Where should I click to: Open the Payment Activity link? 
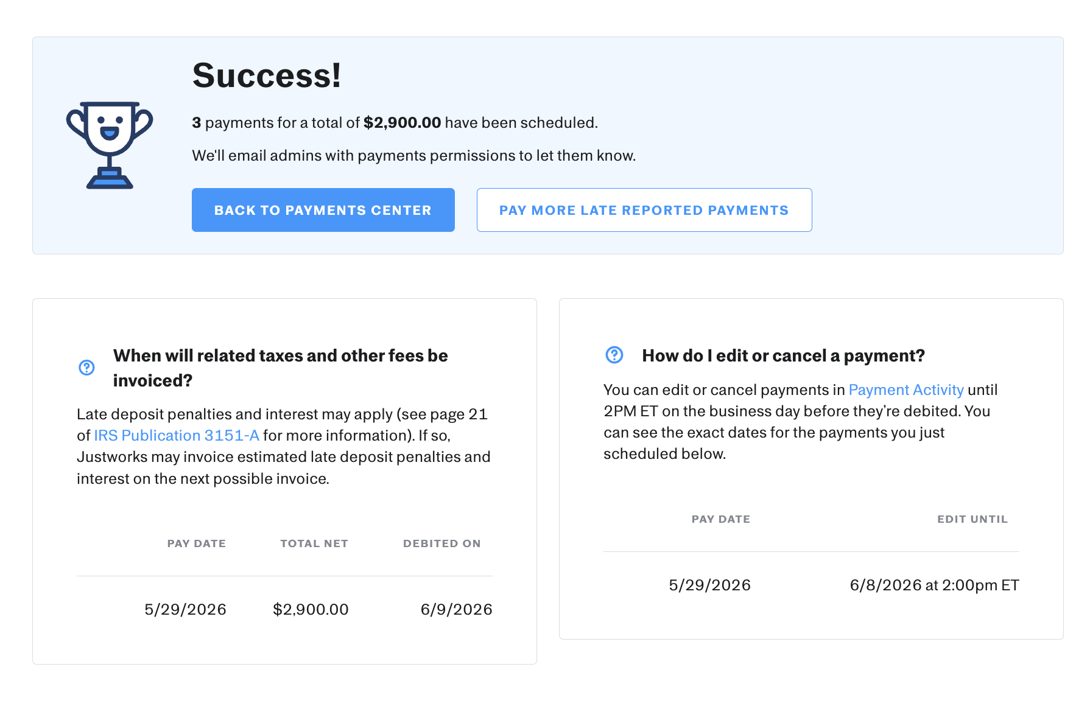pyautogui.click(x=906, y=390)
